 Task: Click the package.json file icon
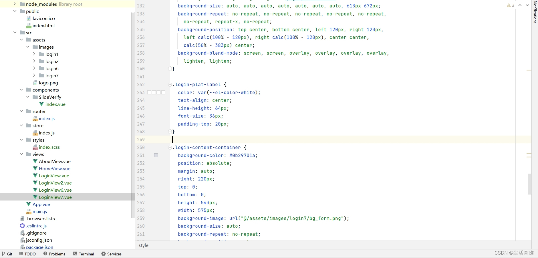(22, 247)
